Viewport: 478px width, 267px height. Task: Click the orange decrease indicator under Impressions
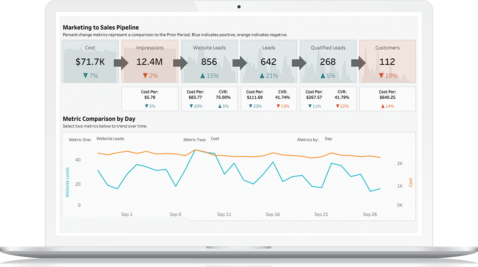[x=149, y=75]
